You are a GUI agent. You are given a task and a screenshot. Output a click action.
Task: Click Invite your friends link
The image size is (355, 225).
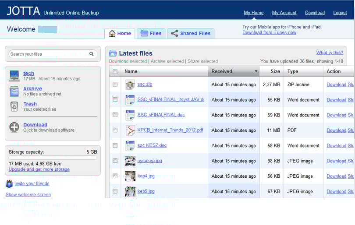click(32, 183)
